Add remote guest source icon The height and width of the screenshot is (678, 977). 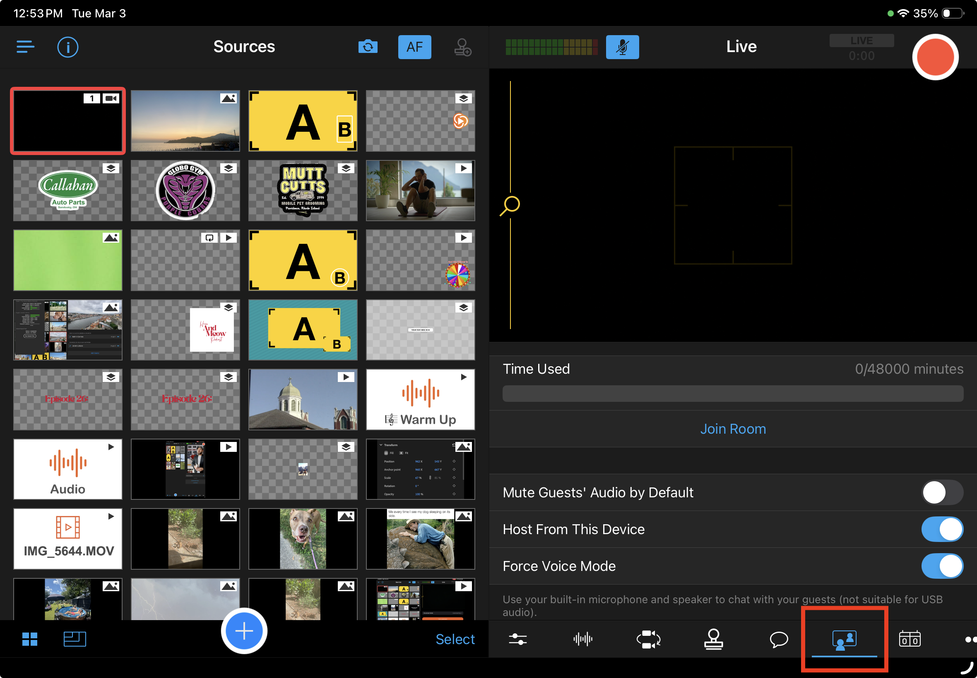(462, 47)
